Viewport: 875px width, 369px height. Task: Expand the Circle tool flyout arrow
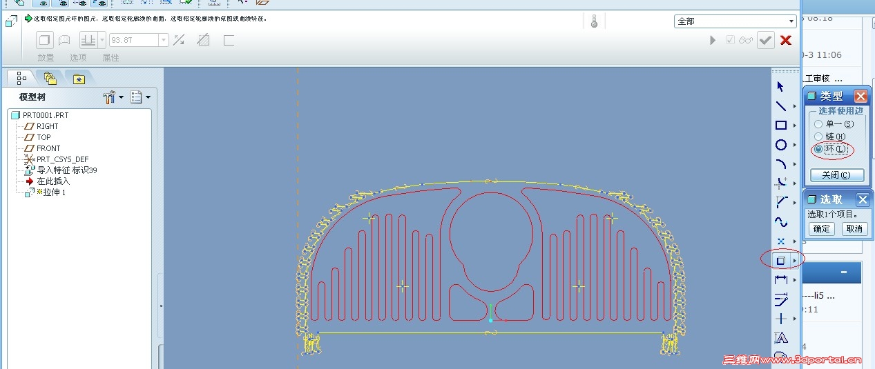[x=795, y=145]
